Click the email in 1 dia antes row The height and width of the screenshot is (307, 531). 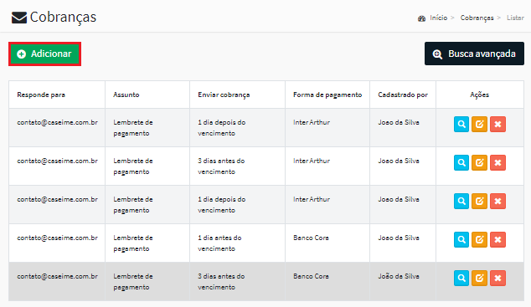[57, 238]
